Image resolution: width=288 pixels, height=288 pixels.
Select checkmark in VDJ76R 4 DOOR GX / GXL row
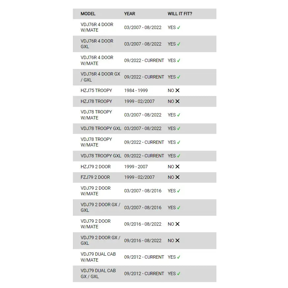[178, 77]
